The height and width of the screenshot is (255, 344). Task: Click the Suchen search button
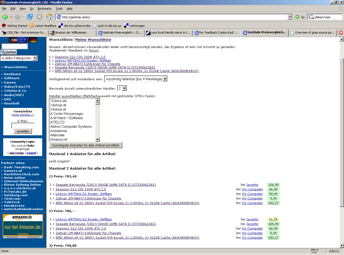(9, 52)
